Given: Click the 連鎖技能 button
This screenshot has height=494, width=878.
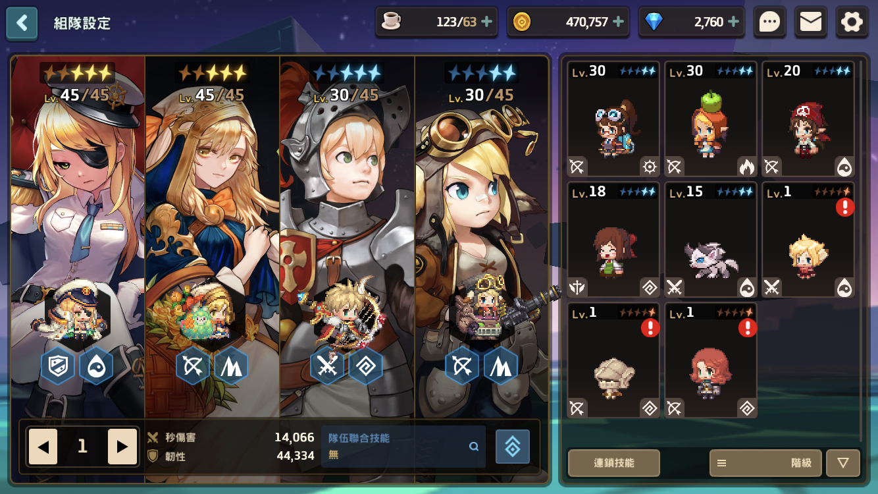Looking at the screenshot, I should click(614, 463).
